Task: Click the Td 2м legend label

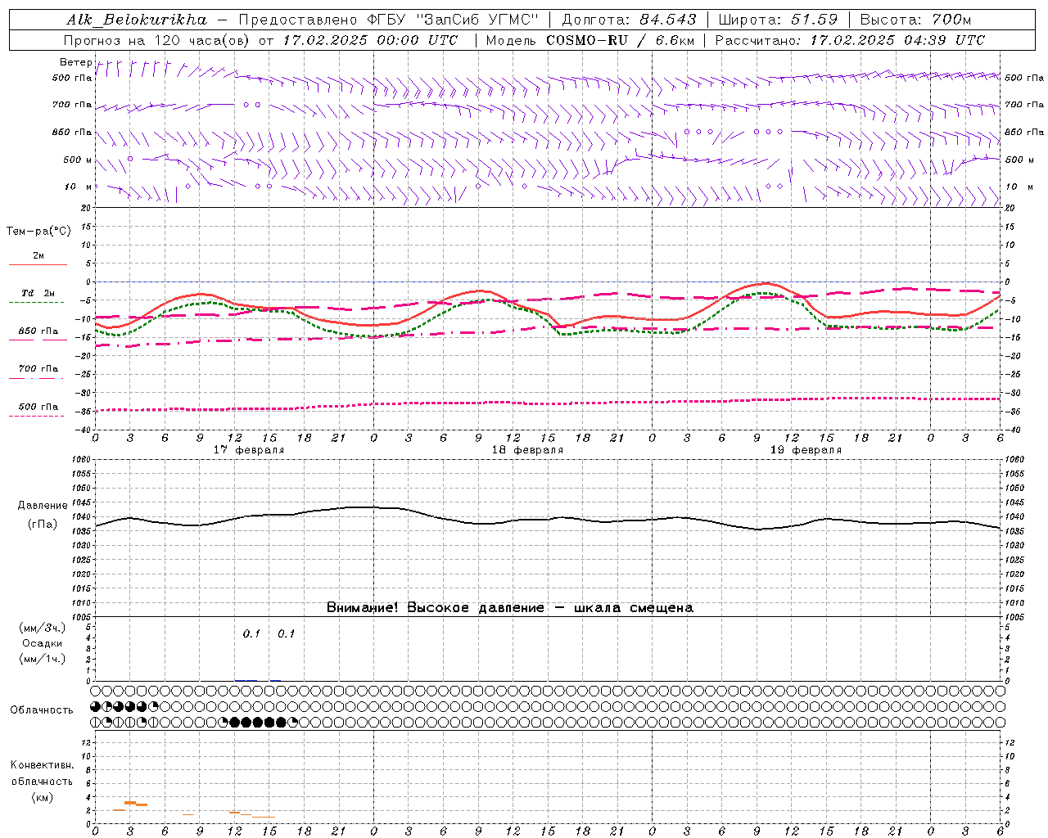Action: click(x=38, y=293)
